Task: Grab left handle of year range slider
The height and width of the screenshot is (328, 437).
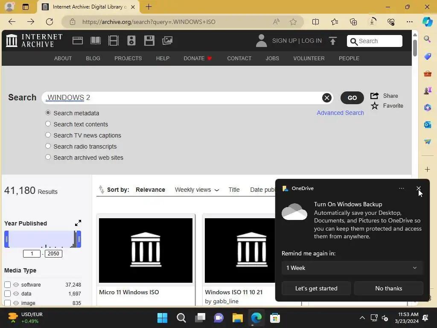Action: (7, 239)
